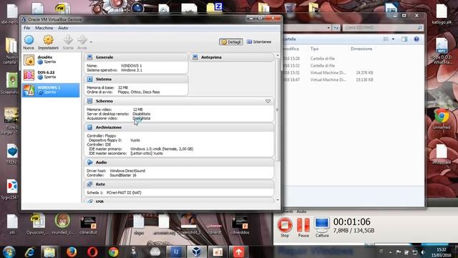Open Explorer view options dropdown arrow
This screenshot has height=258, width=458.
click(393, 39)
